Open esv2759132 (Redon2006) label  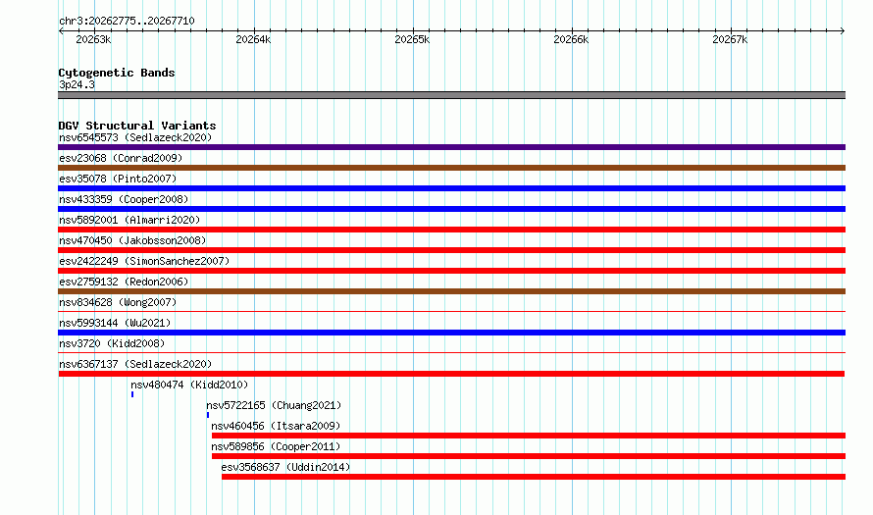tap(124, 282)
